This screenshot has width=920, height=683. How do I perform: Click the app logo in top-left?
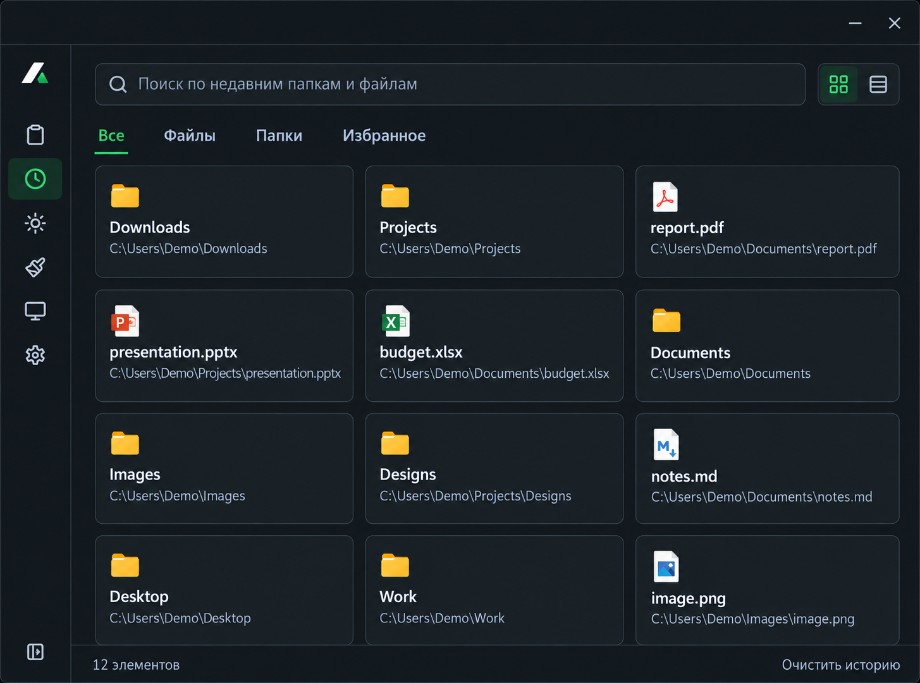[x=35, y=73]
